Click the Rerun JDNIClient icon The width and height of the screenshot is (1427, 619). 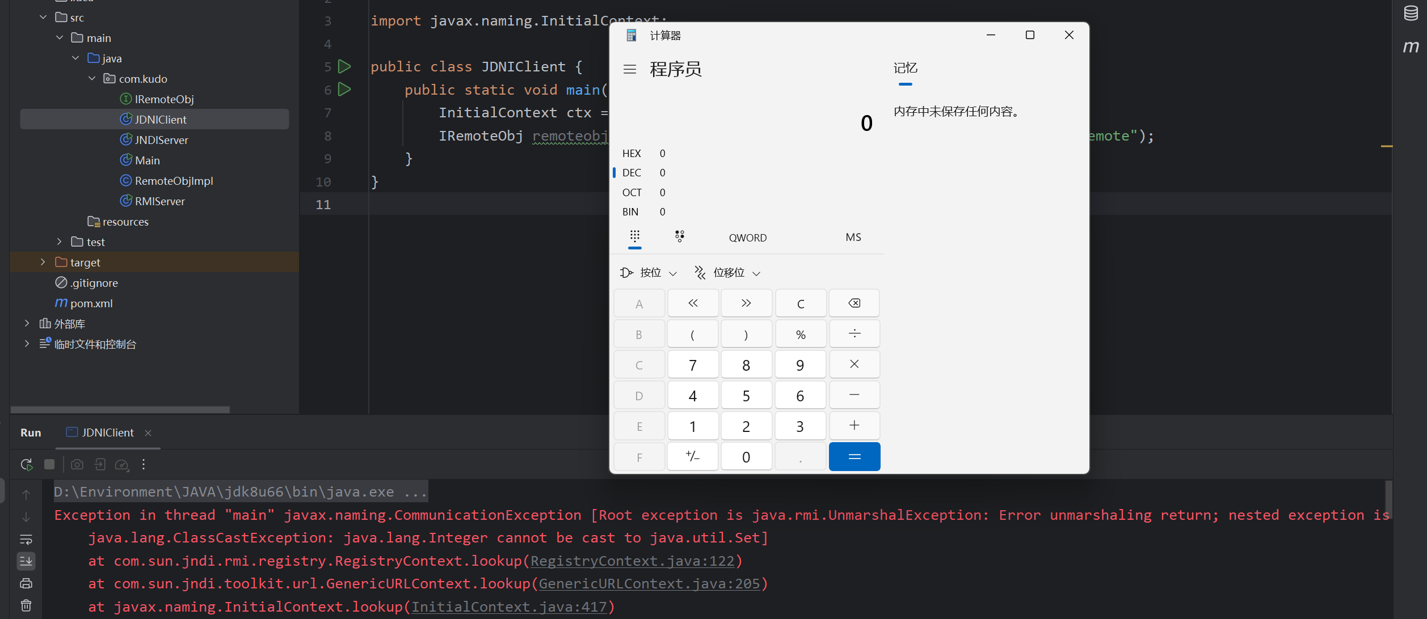pyautogui.click(x=26, y=465)
